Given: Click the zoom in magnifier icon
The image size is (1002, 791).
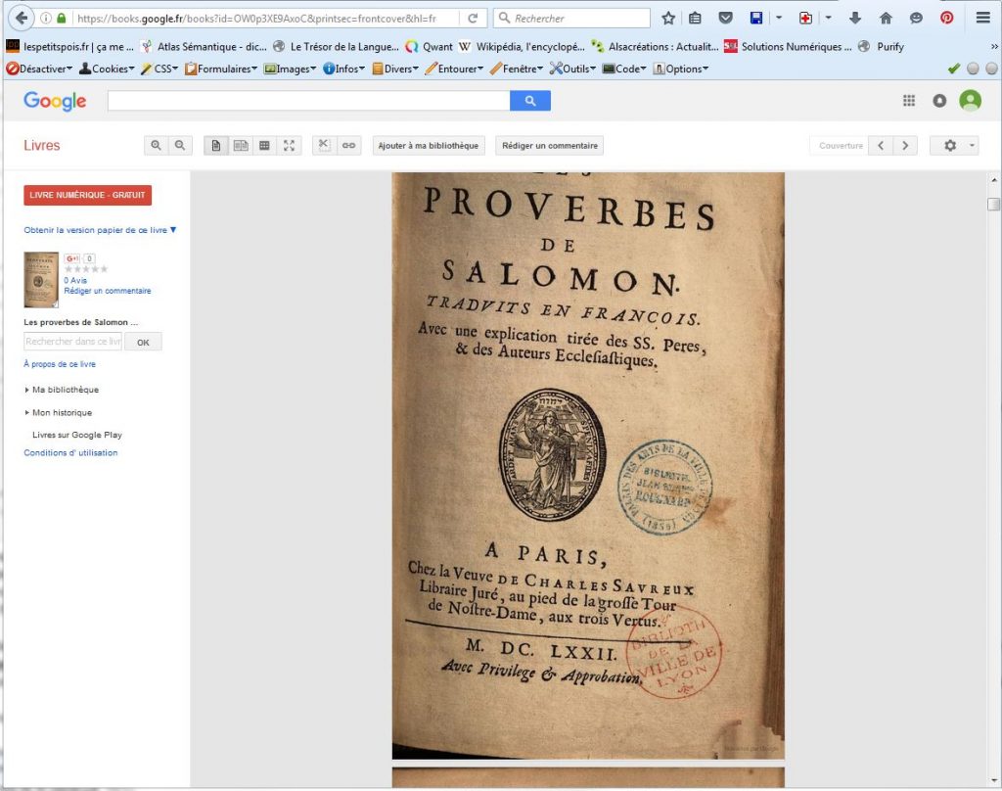Looking at the screenshot, I should tap(156, 146).
